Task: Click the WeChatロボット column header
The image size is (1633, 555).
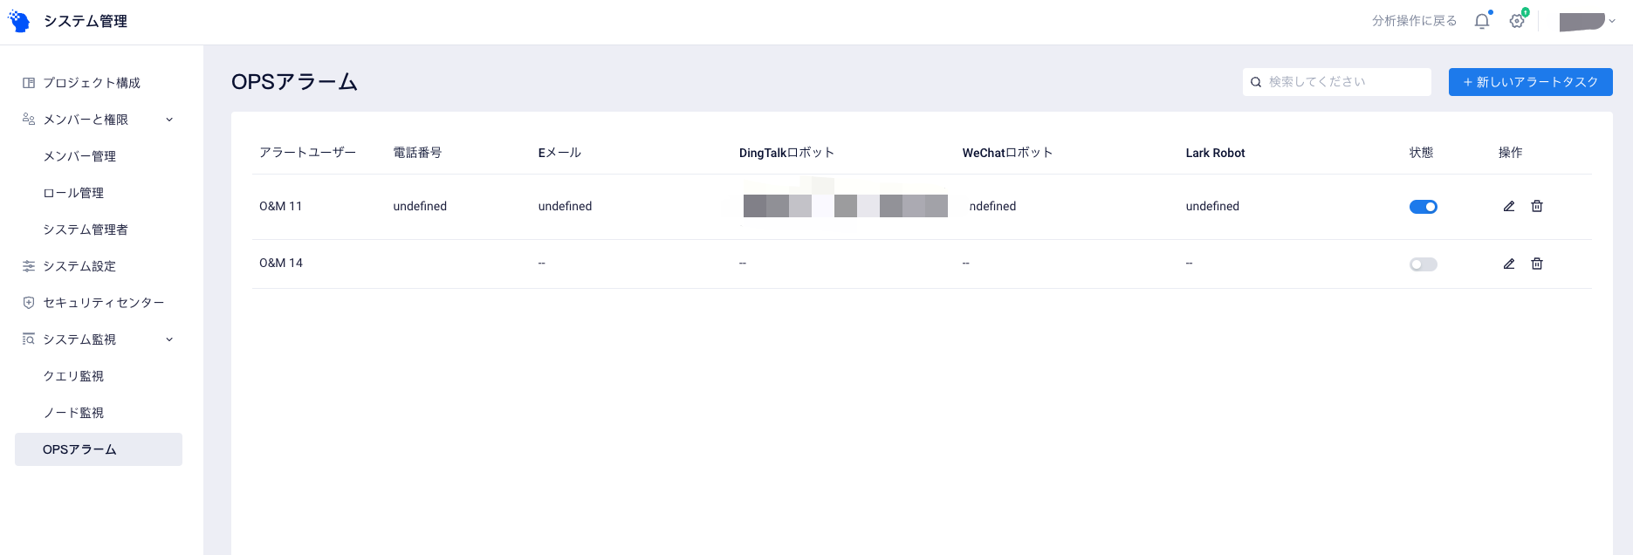Action: (x=1007, y=153)
